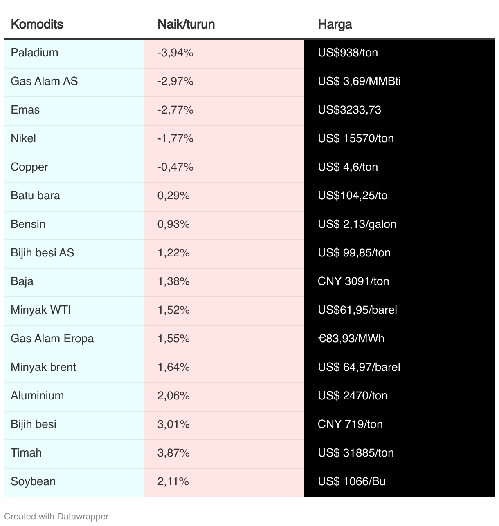The width and height of the screenshot is (499, 526).
Task: Click the Naik/turun column header
Action: pos(186,24)
